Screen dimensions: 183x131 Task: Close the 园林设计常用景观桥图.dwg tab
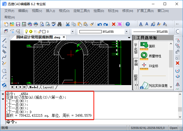pyautogui.click(x=64, y=37)
